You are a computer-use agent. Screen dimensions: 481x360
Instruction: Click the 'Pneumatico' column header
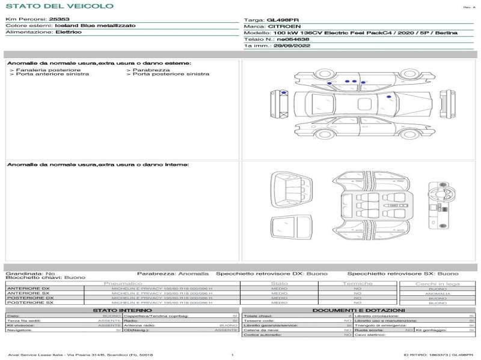coord(123,283)
